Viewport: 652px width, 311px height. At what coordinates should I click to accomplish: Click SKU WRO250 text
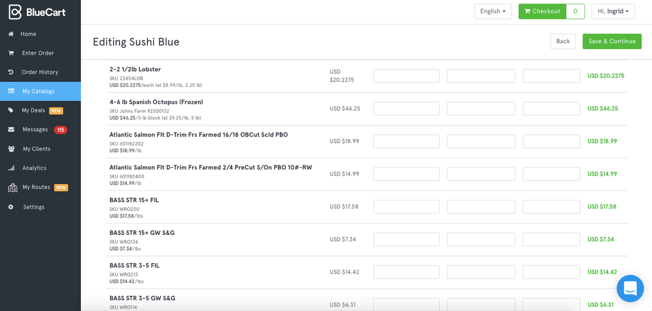124,209
